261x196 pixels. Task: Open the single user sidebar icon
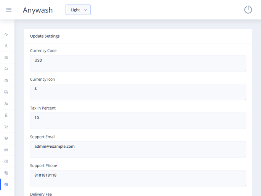tap(6, 46)
